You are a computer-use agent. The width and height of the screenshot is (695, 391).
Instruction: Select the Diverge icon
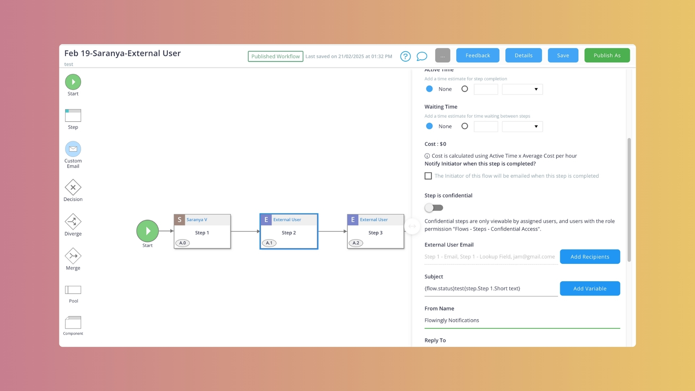73,222
